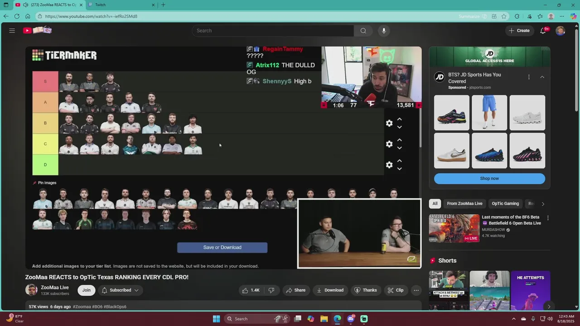Send Thanks to the creator

point(366,290)
